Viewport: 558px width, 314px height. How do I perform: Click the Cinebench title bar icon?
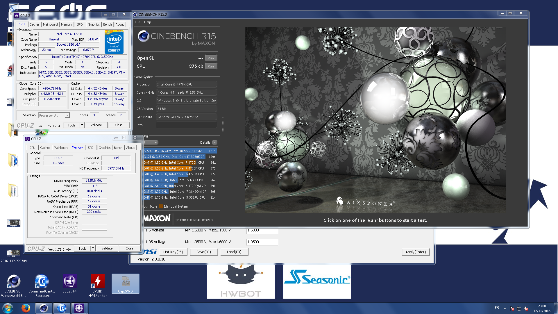135,14
